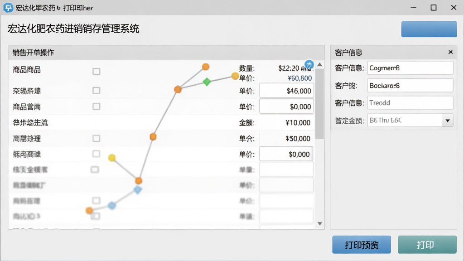Click the blue circle node on the chart
The image size is (464, 261).
[112, 205]
